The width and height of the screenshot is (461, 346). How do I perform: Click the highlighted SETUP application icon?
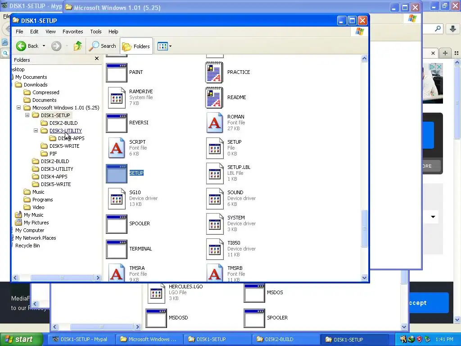[117, 173]
